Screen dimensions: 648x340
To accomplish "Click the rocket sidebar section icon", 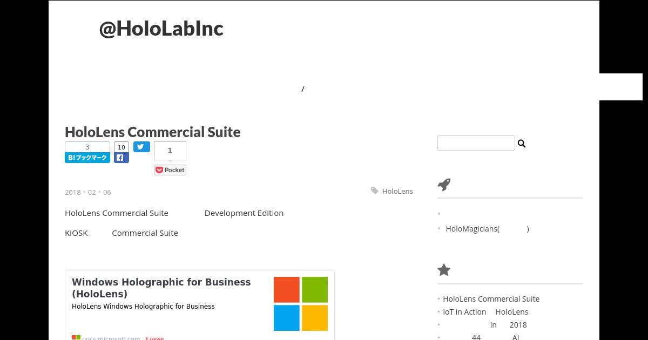I will pos(444,185).
